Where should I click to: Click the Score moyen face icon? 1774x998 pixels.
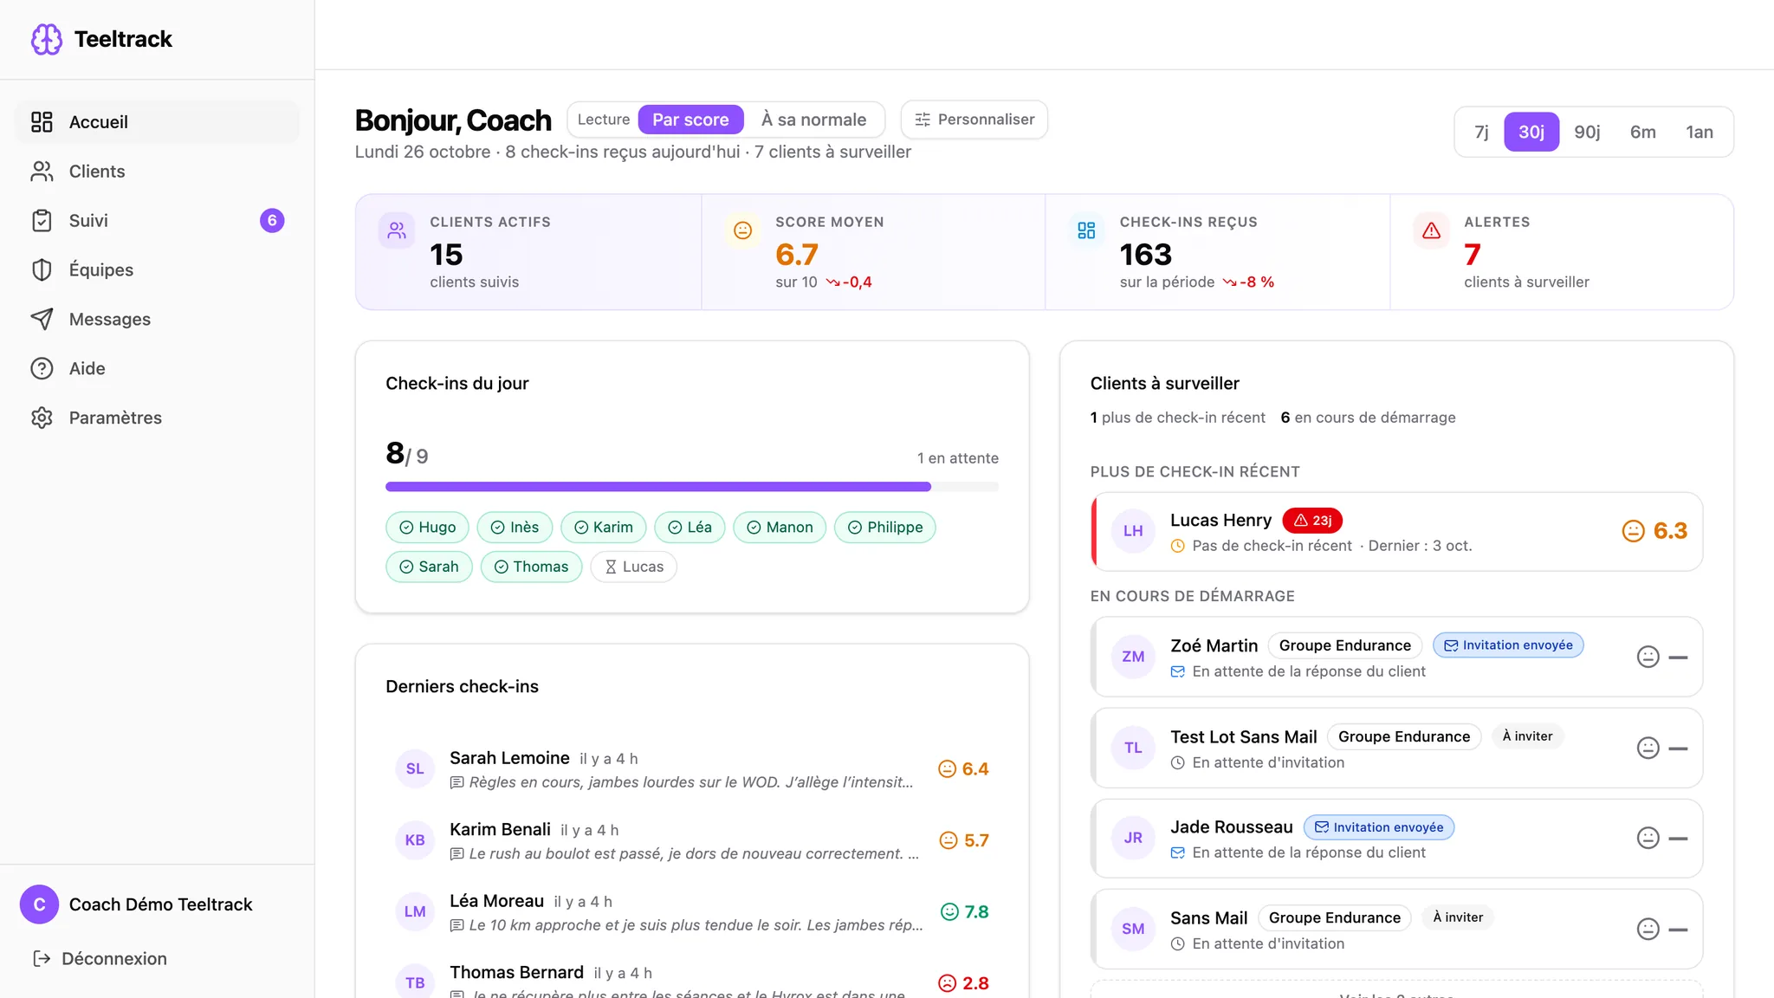(x=742, y=230)
